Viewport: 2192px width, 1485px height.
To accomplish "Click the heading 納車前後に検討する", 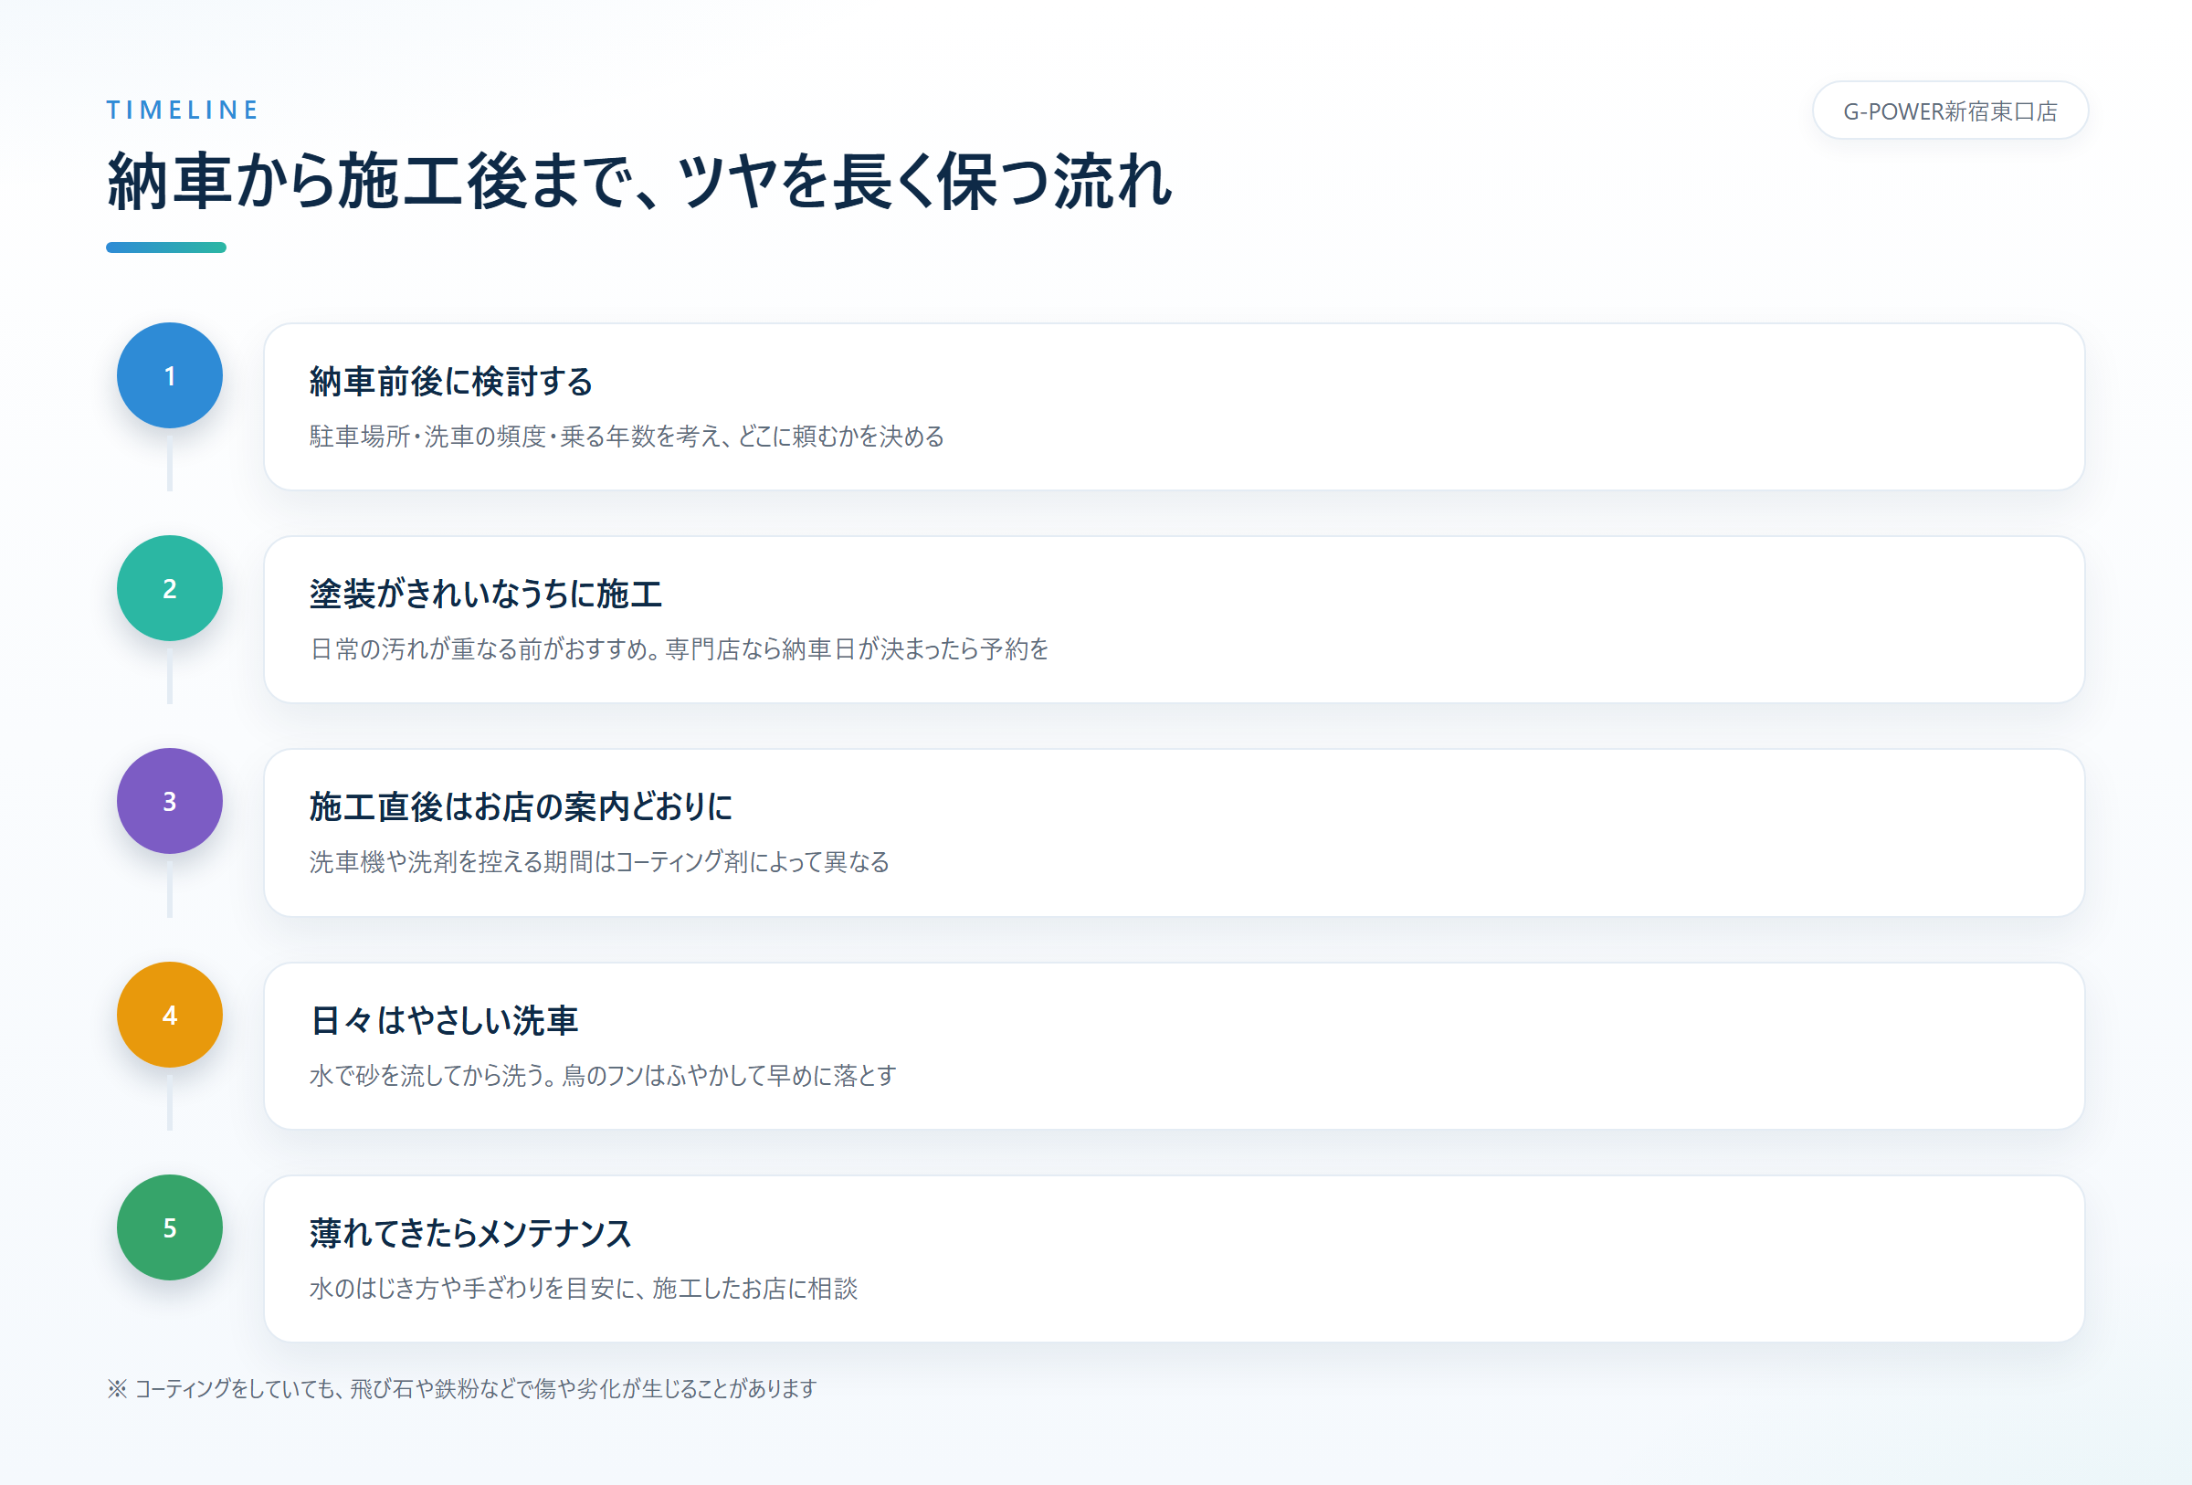I will click(x=451, y=382).
